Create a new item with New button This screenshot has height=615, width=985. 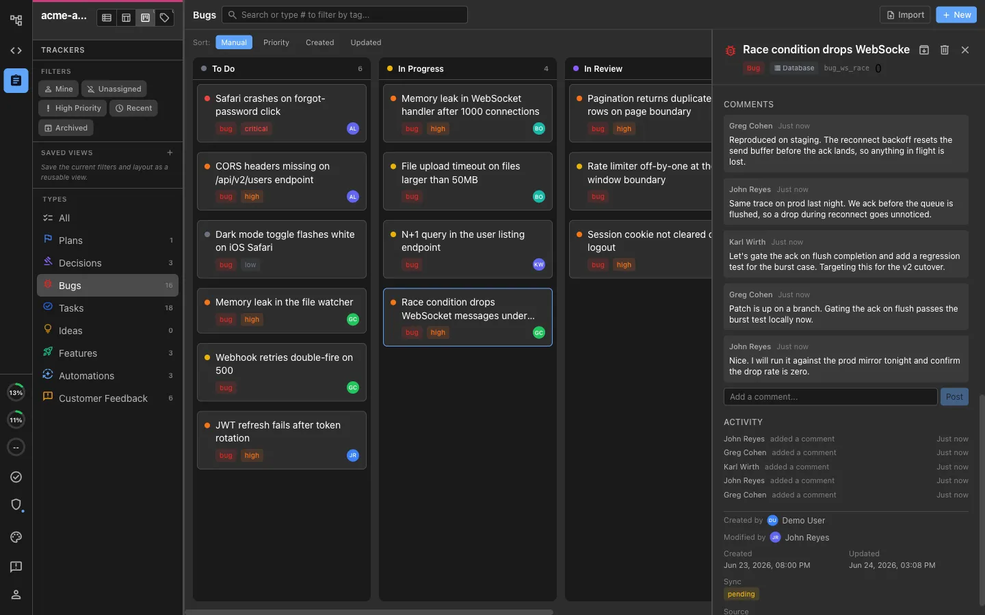[956, 15]
